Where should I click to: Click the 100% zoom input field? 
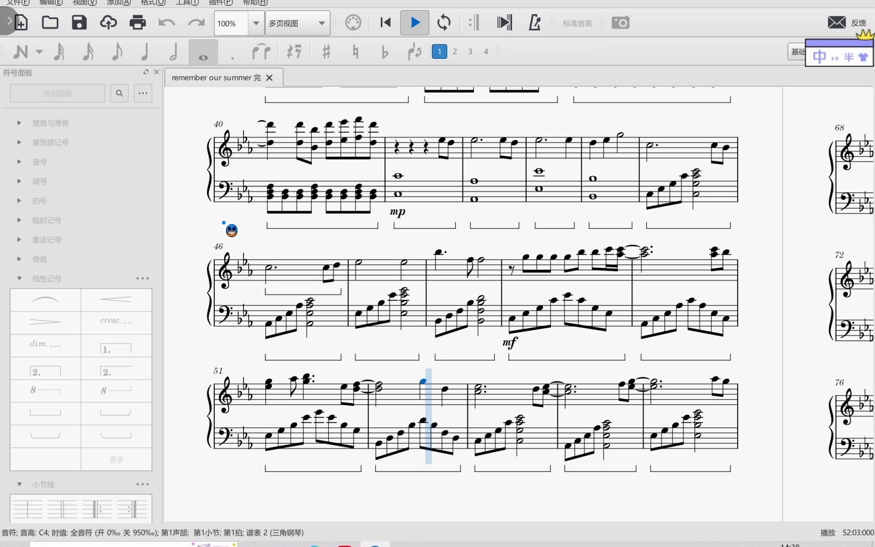[x=231, y=23]
